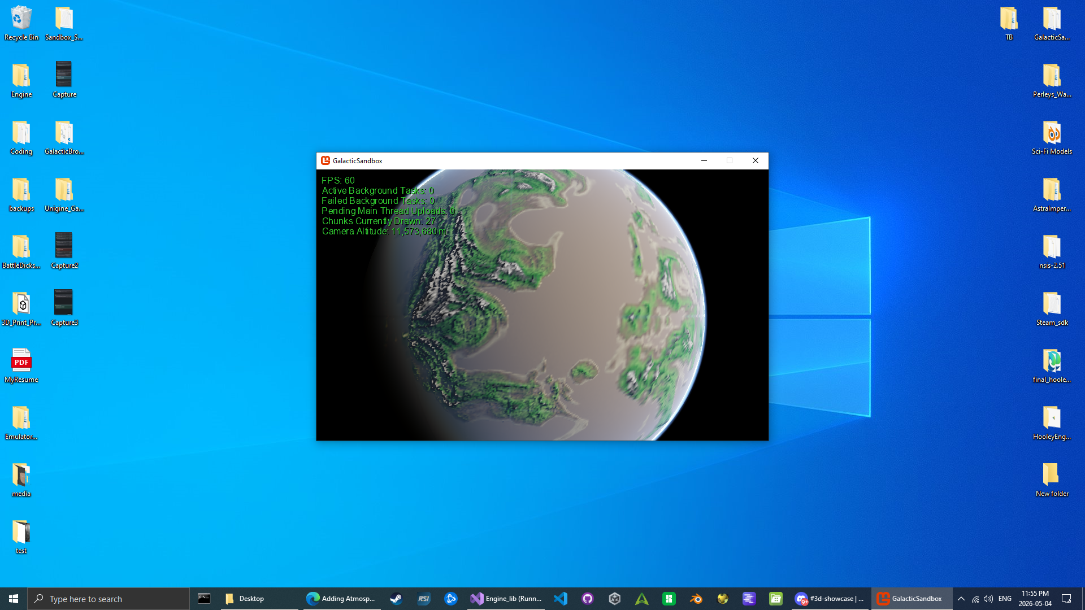Select the Coding folder icon
The image size is (1085, 610).
21,137
